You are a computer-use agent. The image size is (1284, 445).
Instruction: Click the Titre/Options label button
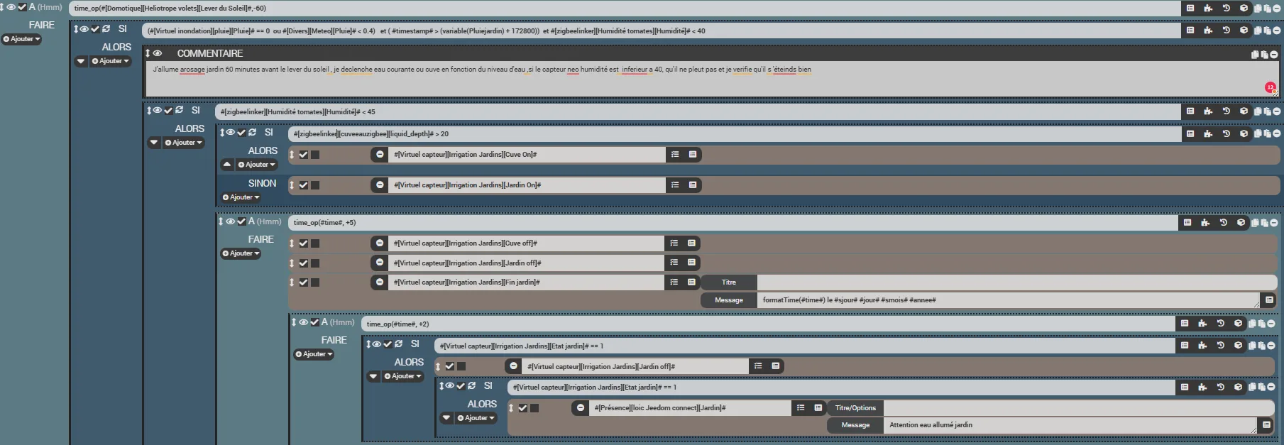click(x=855, y=408)
